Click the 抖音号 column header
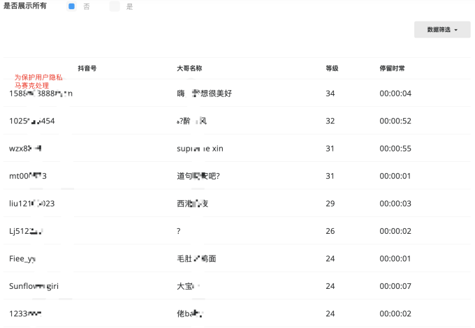The height and width of the screenshot is (328, 475). coord(87,68)
